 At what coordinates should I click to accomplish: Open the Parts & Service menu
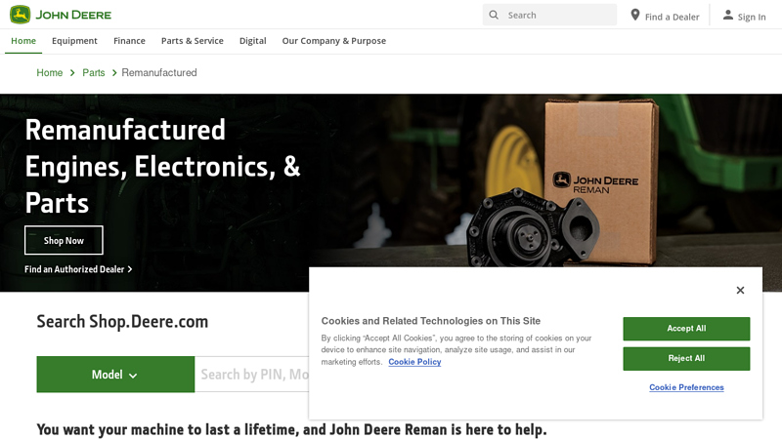(192, 41)
